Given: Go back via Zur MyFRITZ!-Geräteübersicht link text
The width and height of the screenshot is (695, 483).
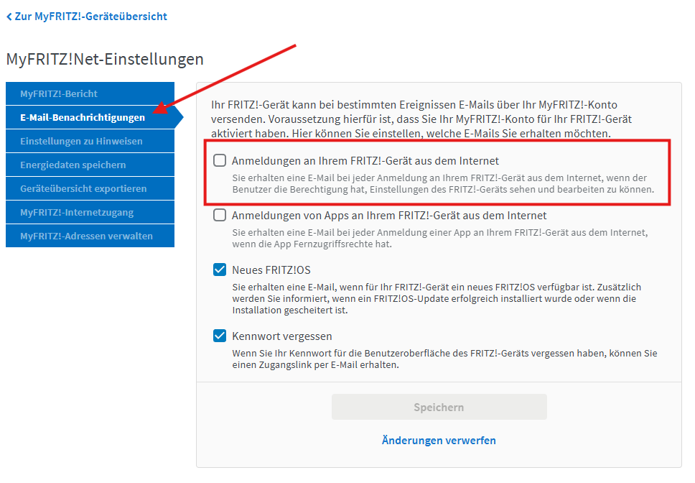Looking at the screenshot, I should coord(90,16).
